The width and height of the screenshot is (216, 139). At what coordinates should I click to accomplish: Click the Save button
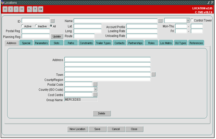coord(97,129)
